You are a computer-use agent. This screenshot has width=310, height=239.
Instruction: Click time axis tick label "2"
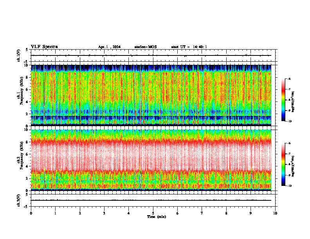click(80, 213)
